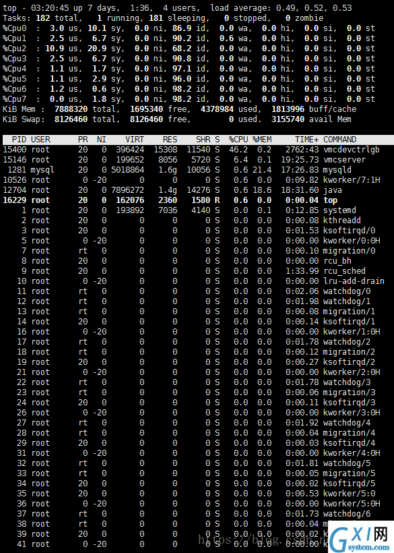Click the ksoftirqd/0 command entry
This screenshot has height=553, width=394.
click(x=349, y=231)
